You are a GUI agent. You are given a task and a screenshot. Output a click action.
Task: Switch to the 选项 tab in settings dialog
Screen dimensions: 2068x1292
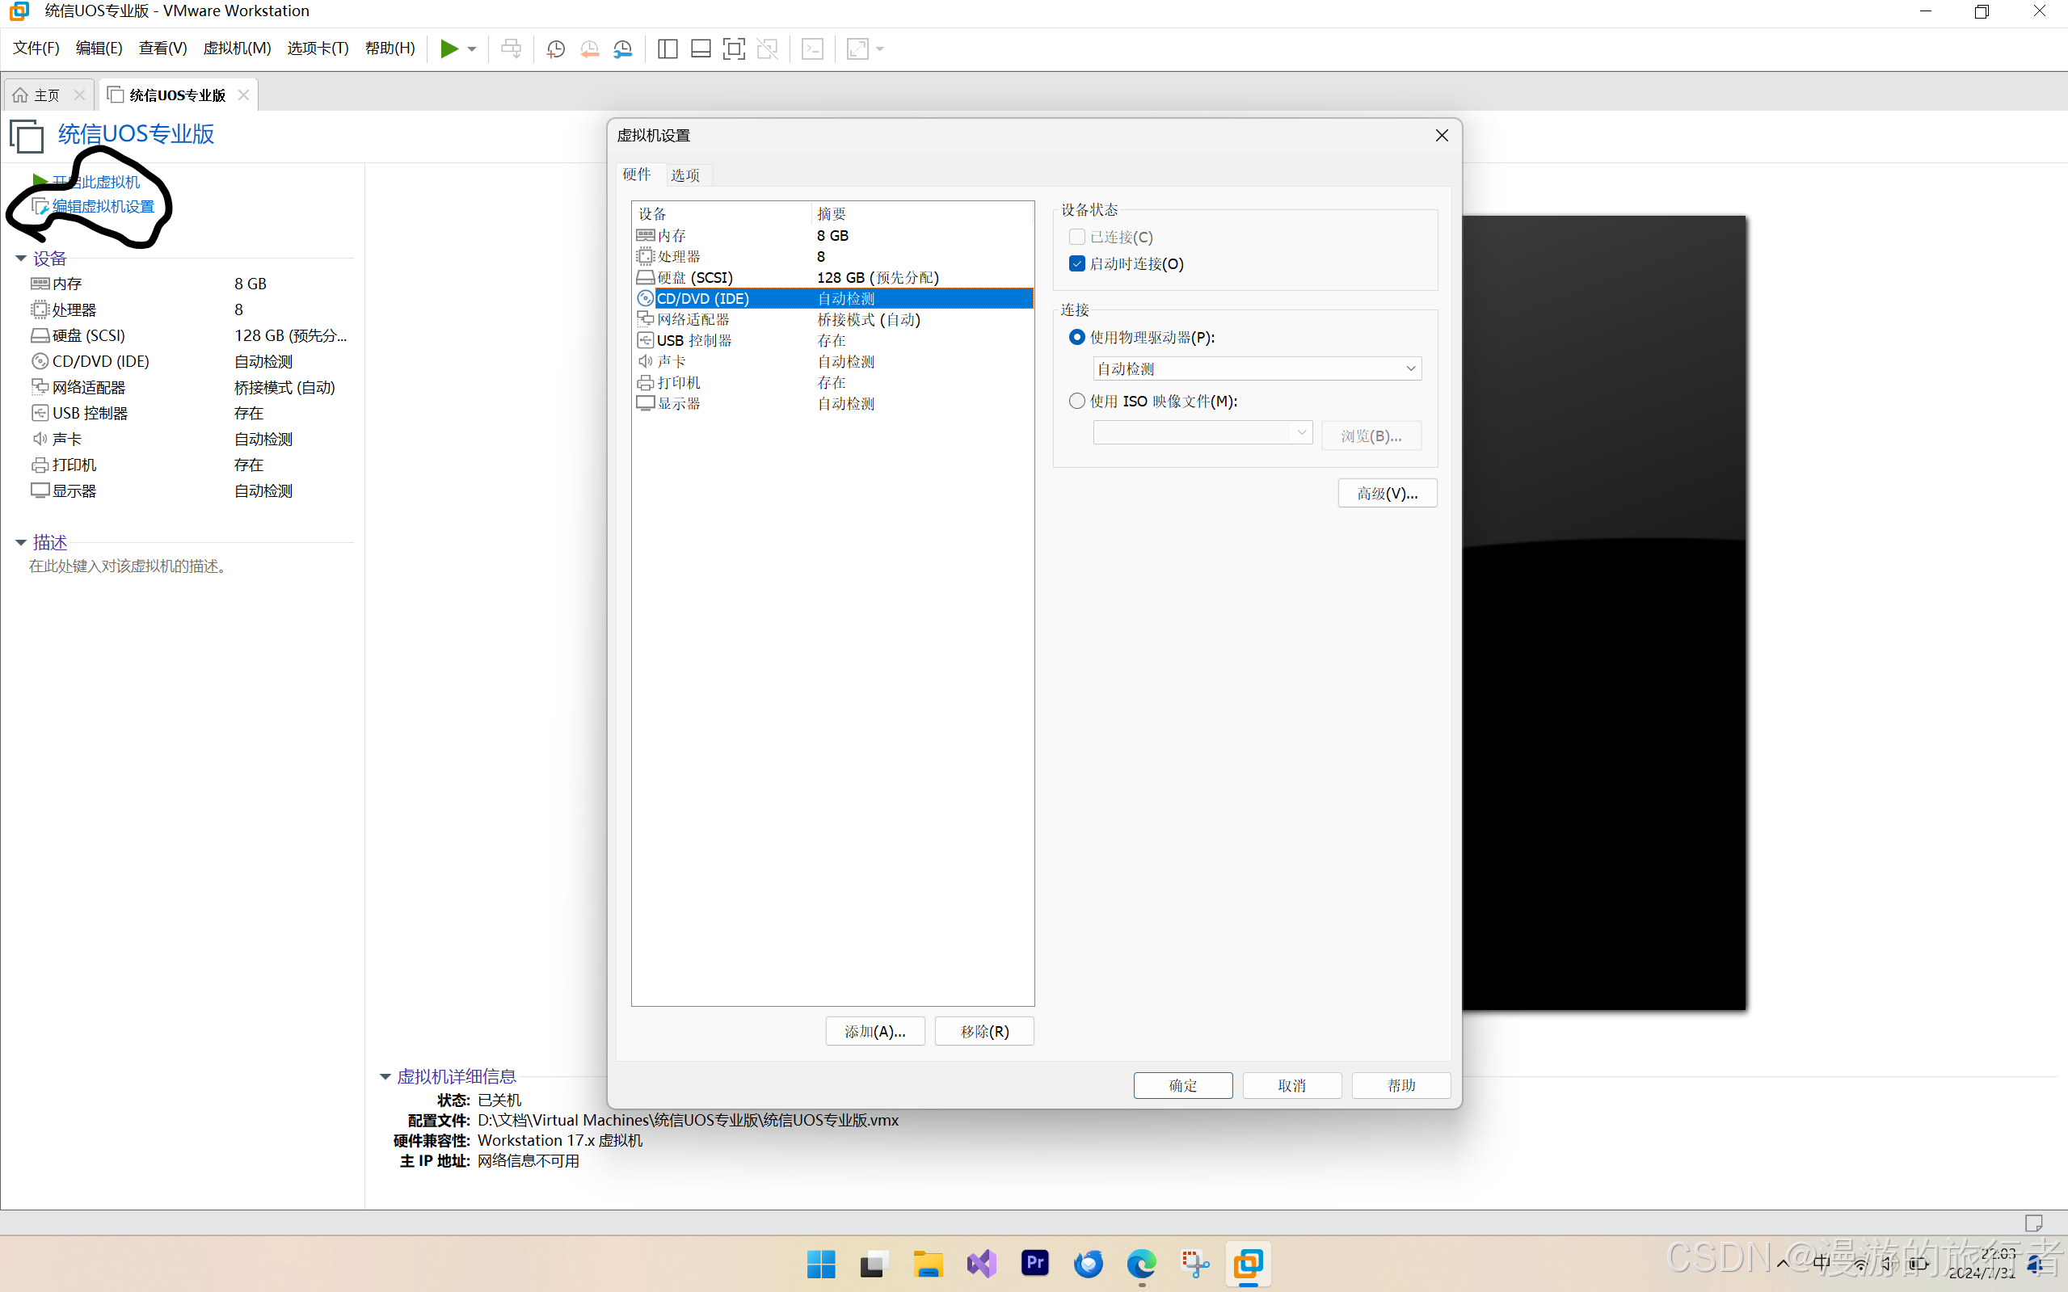pyautogui.click(x=685, y=175)
